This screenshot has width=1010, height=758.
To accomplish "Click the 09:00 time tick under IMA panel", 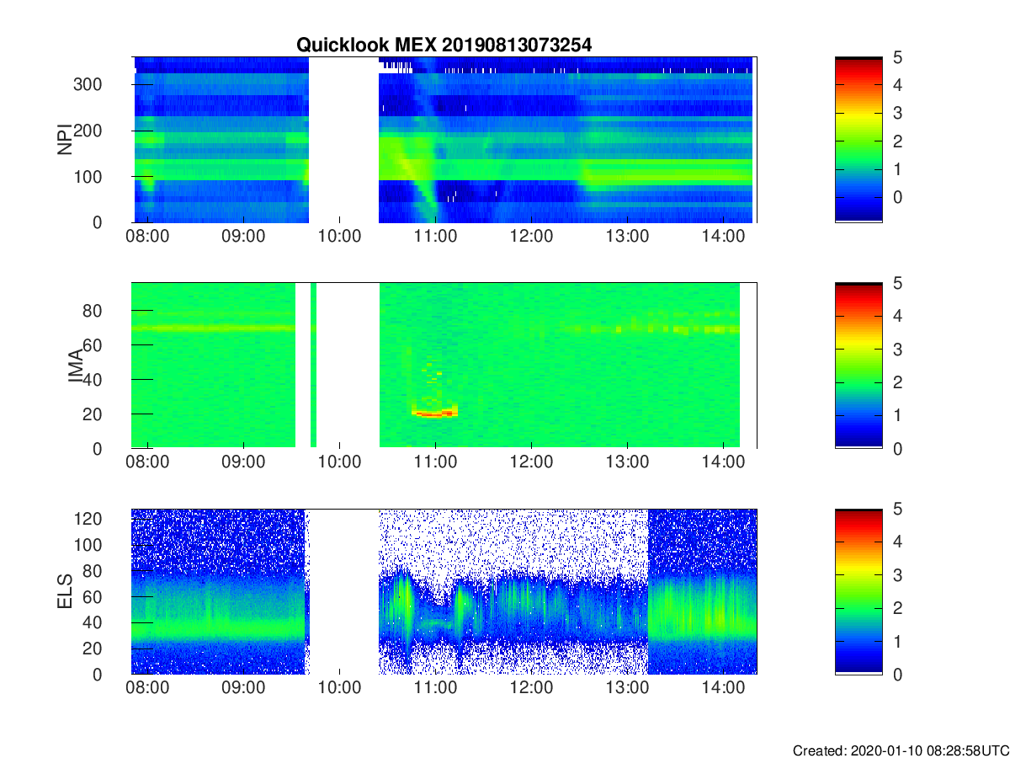I will 243,463.
